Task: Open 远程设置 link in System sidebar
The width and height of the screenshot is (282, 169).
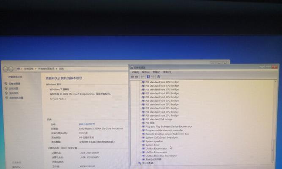Action: coord(14,88)
